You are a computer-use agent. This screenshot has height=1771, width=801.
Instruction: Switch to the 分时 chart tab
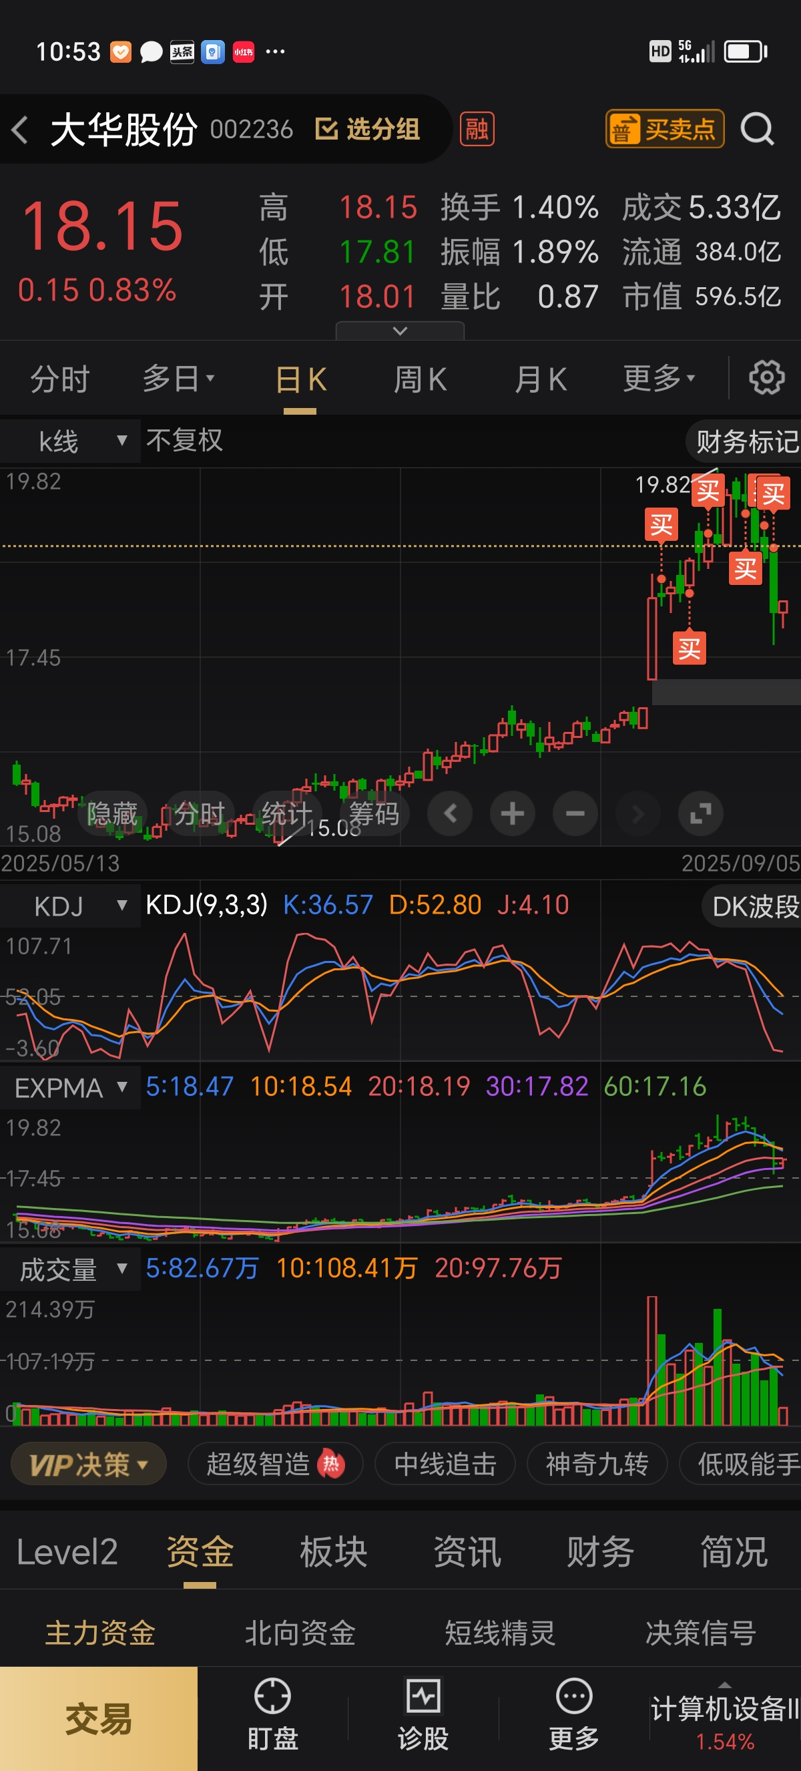(60, 379)
